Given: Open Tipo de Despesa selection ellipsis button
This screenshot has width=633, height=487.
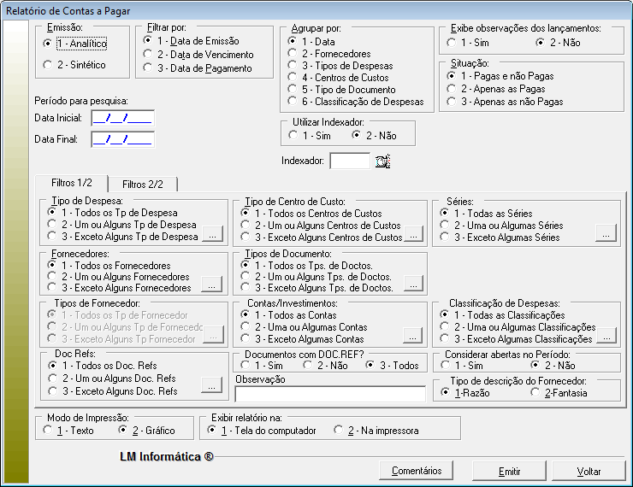Looking at the screenshot, I should click(x=212, y=237).
